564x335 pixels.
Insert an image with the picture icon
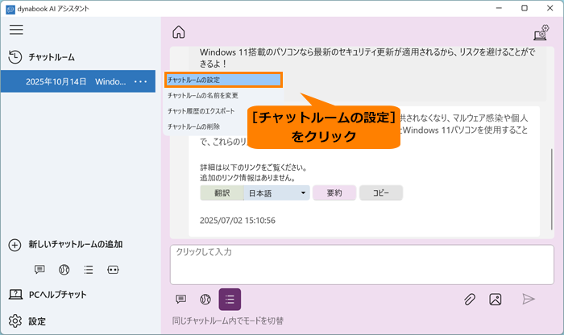496,299
